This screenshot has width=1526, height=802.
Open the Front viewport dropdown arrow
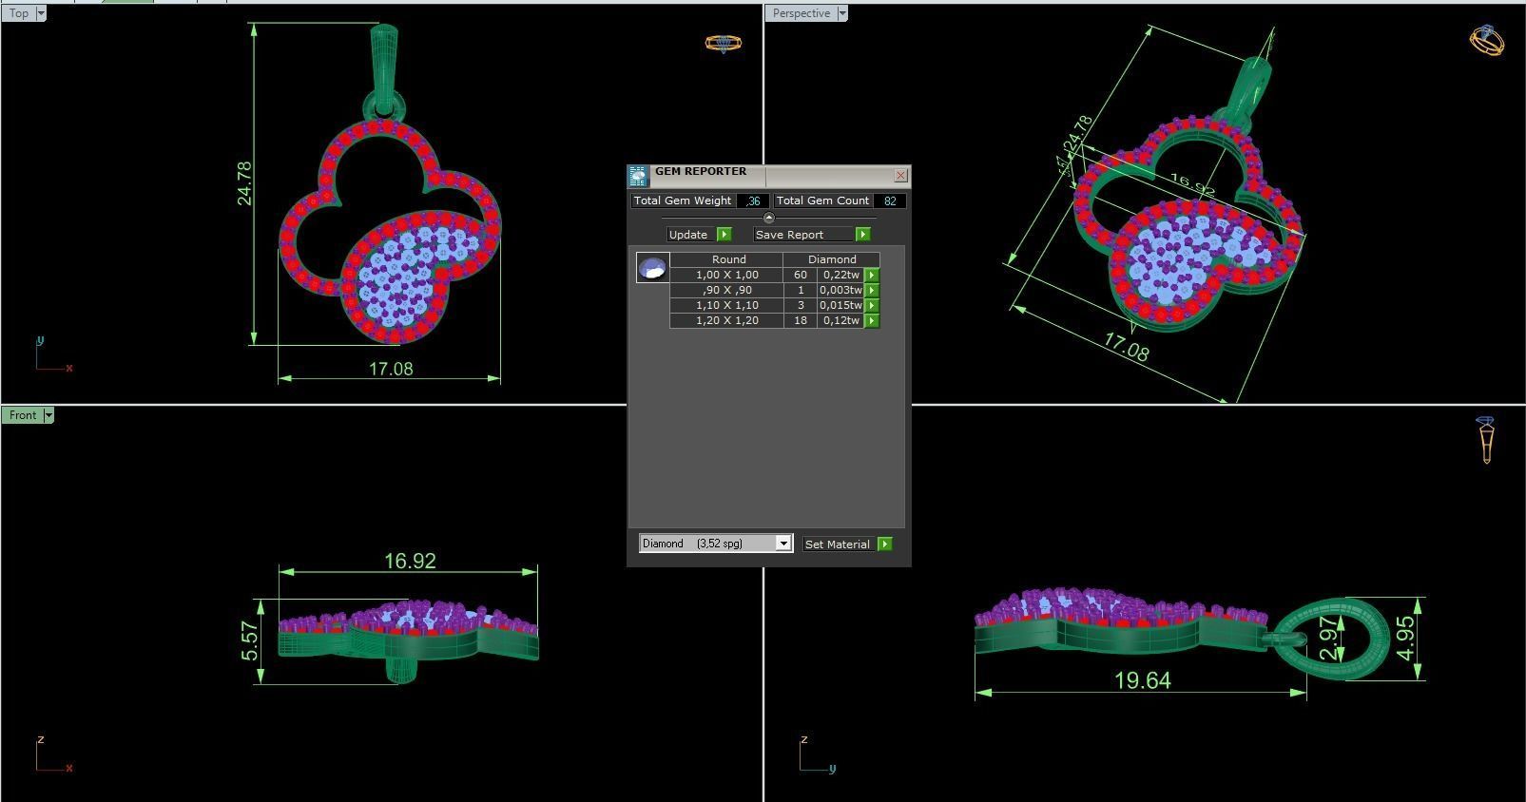point(48,415)
